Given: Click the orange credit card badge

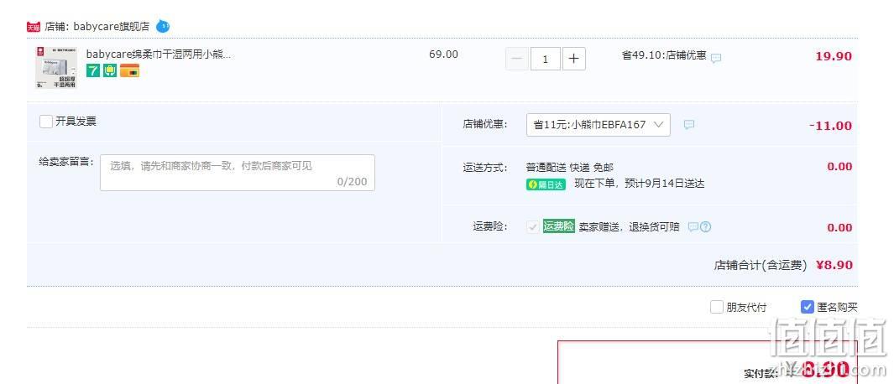Looking at the screenshot, I should pyautogui.click(x=129, y=70).
